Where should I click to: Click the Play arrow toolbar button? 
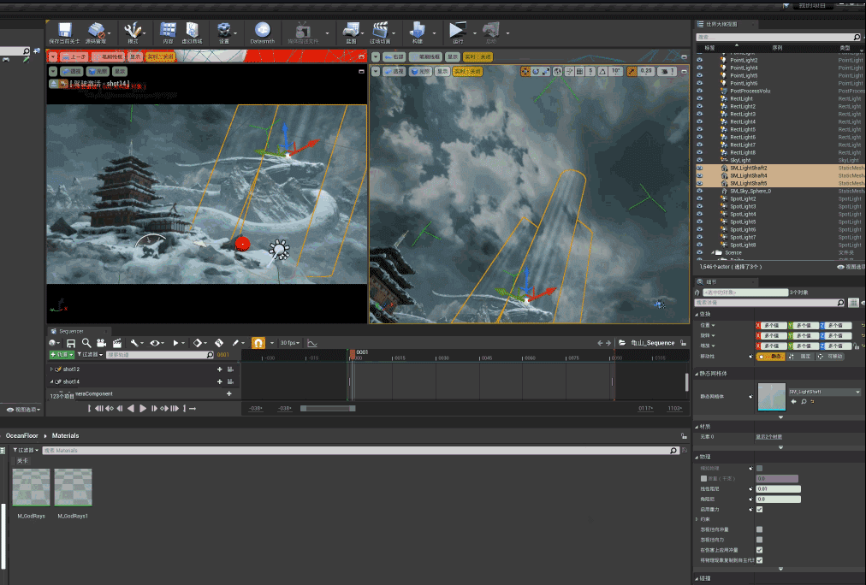pos(457,30)
